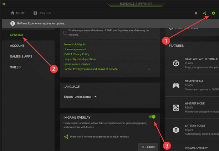This screenshot has height=151, width=219.
Task: Click the GameStream controller icon
Action: 176,85
